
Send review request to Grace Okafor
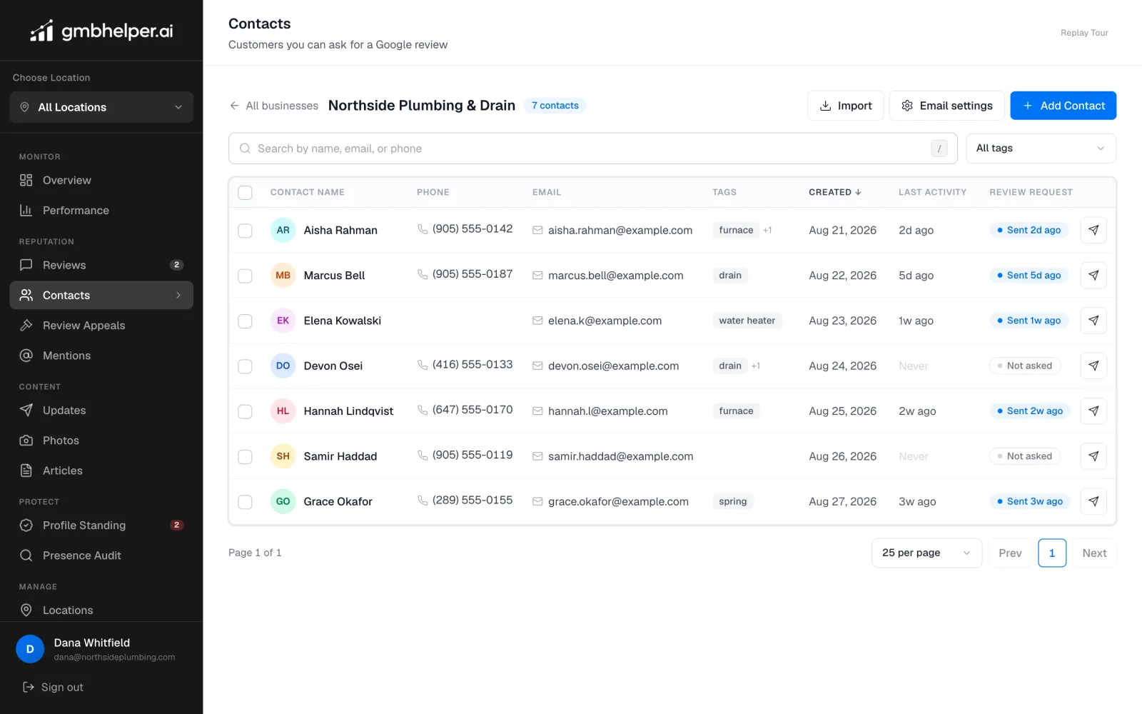tap(1093, 501)
